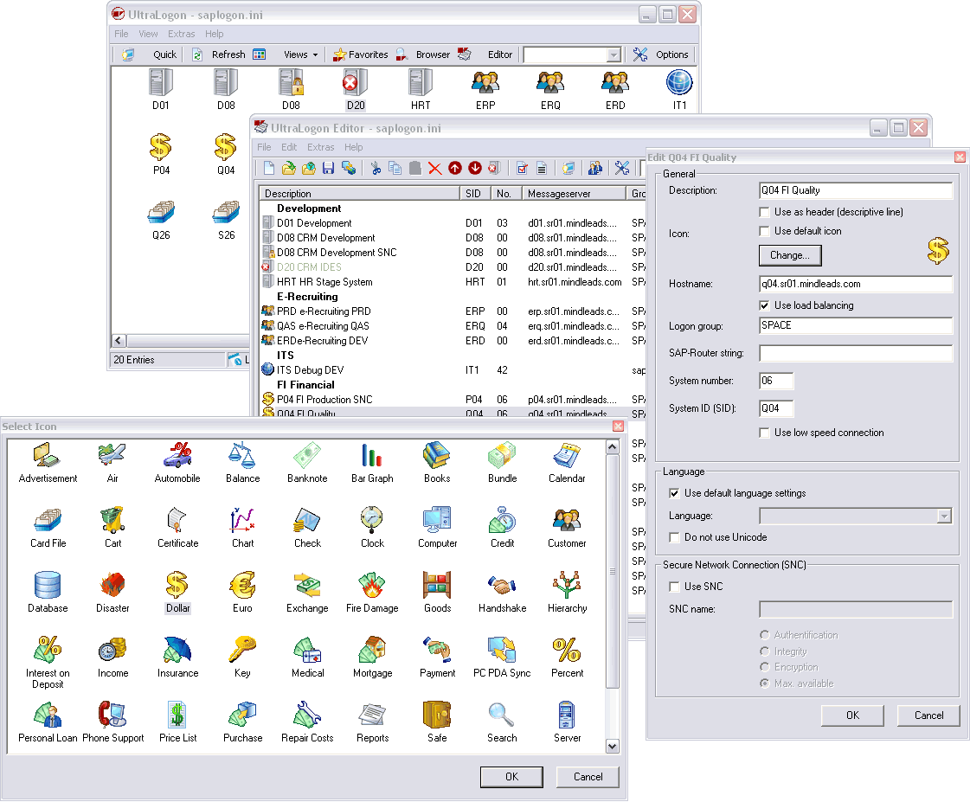Open View menu in UltraLogon window
The height and width of the screenshot is (802, 970).
click(148, 34)
